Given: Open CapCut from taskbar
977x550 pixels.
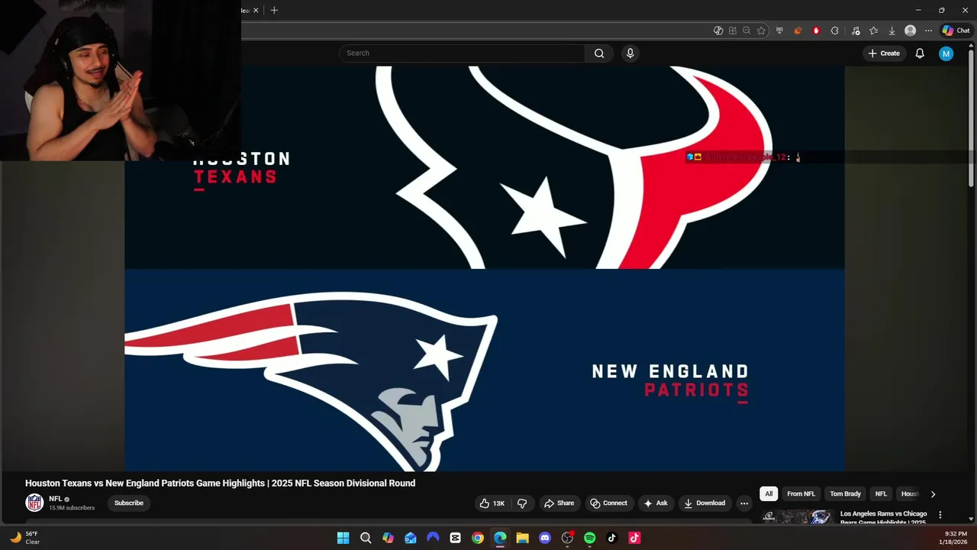Looking at the screenshot, I should pos(455,538).
